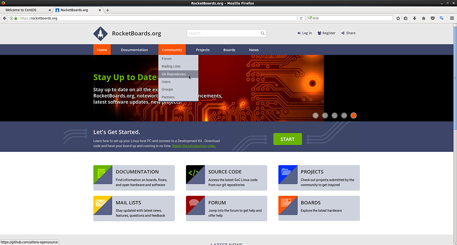Go back with the browser back arrow
Screen dimensions: 457x245
click(5, 18)
